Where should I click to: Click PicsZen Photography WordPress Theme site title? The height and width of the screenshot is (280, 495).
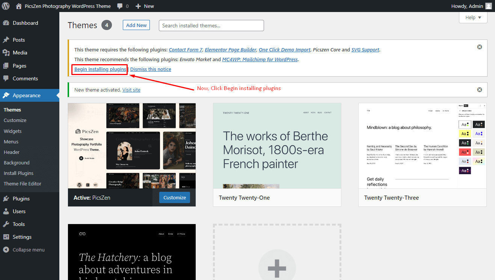tap(68, 6)
